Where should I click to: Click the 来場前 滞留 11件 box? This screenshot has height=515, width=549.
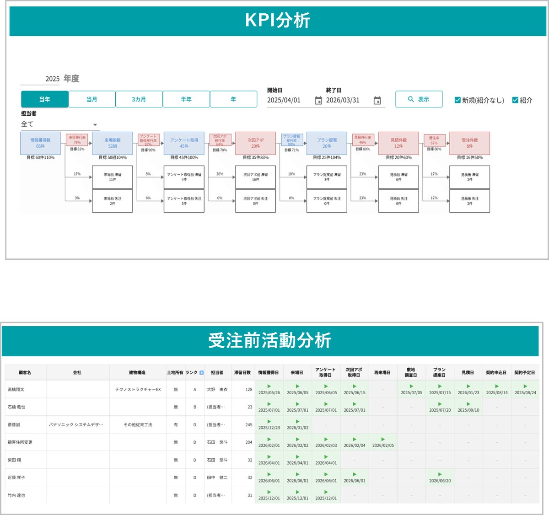tap(113, 177)
